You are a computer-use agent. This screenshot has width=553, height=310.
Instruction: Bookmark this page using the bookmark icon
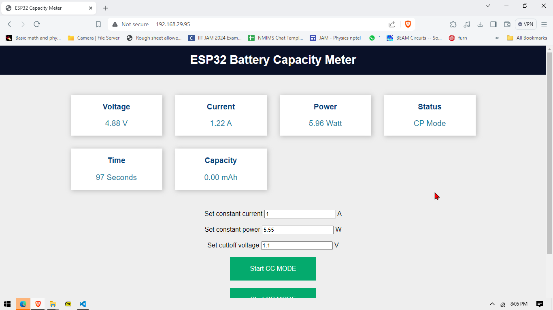click(x=98, y=24)
